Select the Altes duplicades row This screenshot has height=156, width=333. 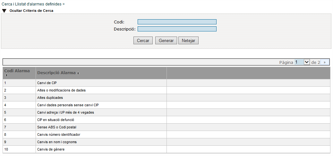(166, 98)
